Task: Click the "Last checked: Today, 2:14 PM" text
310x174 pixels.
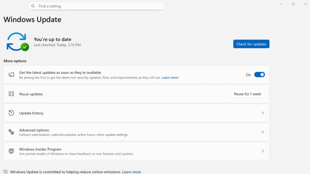Action: 57,45
